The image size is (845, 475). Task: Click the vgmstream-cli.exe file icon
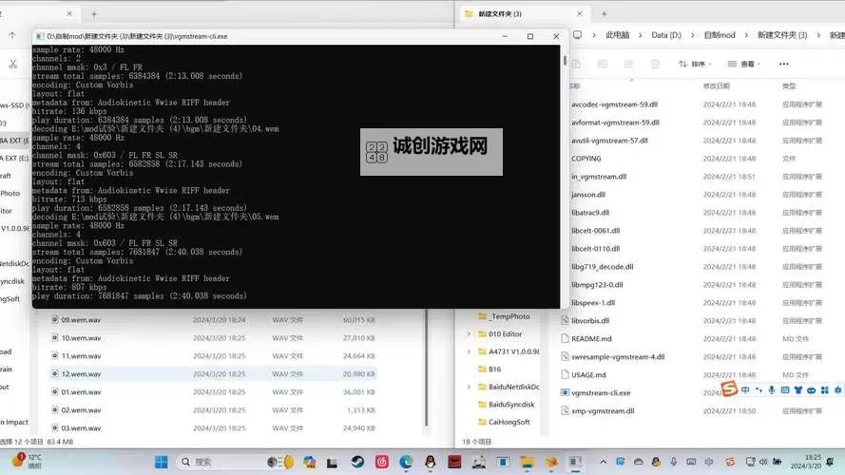coord(564,392)
